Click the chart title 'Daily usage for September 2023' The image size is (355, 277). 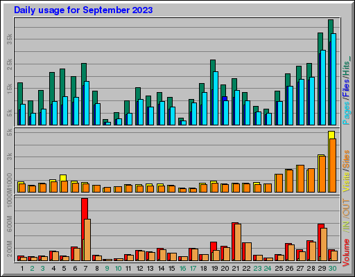pos(83,10)
